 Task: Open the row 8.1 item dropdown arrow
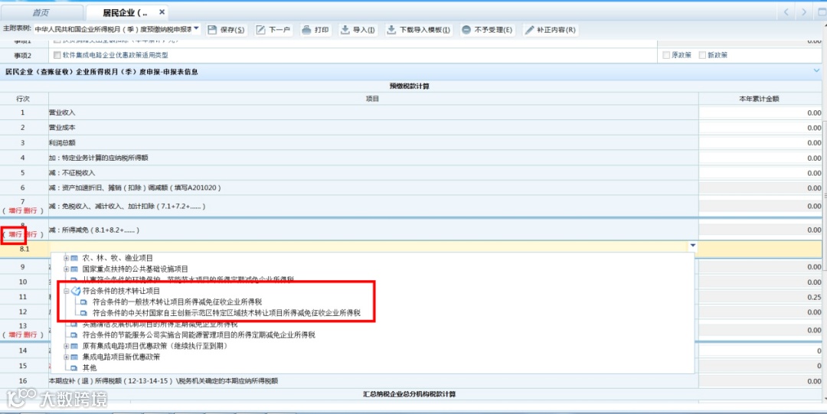click(x=692, y=245)
